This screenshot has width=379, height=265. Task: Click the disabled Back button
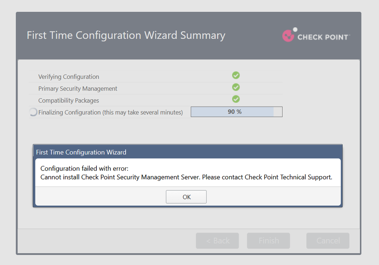217,241
